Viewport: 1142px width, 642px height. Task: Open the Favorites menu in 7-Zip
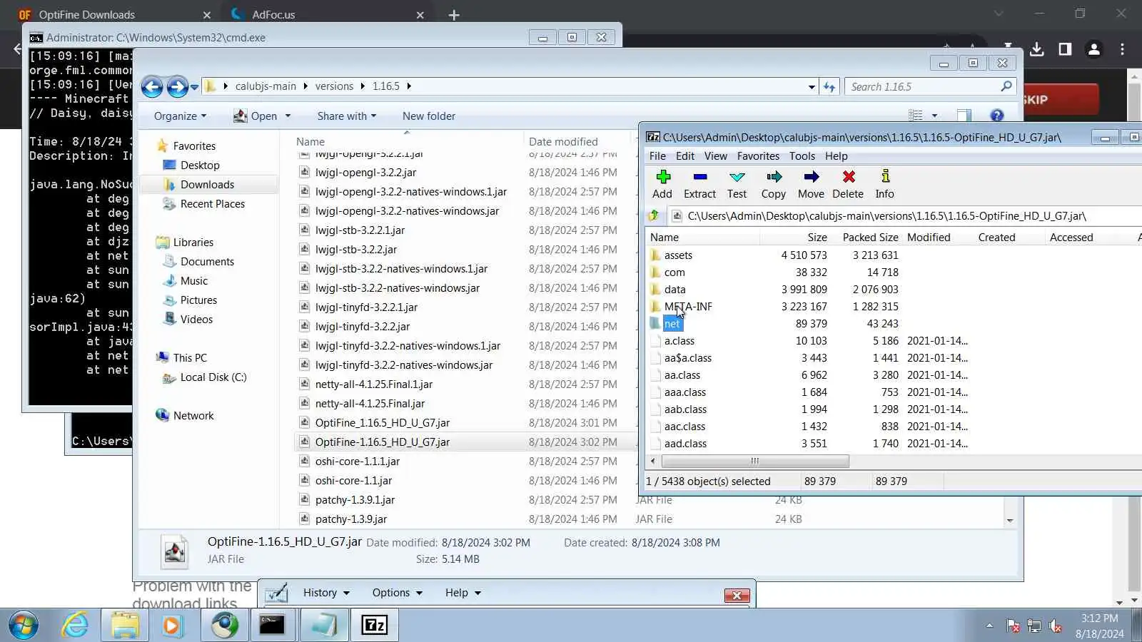pos(758,156)
